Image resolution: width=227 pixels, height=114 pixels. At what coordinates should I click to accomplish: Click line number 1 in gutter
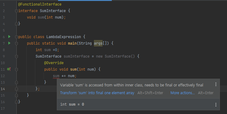pyautogui.click(x=4, y=5)
